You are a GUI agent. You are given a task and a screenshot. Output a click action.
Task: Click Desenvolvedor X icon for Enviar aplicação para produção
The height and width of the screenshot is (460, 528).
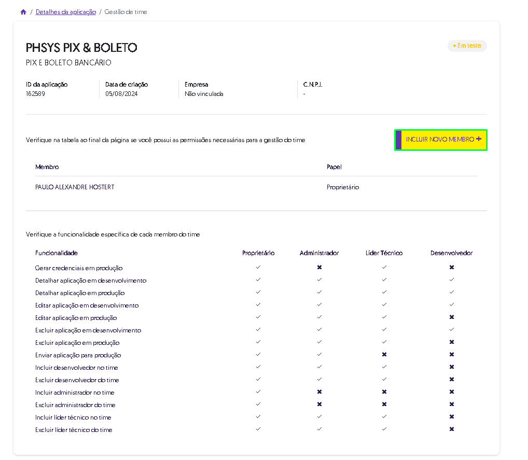pos(452,355)
